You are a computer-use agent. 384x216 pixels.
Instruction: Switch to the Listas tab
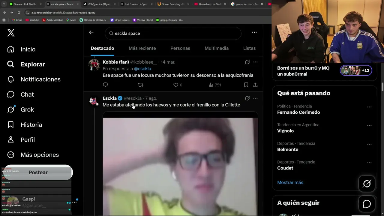(249, 48)
